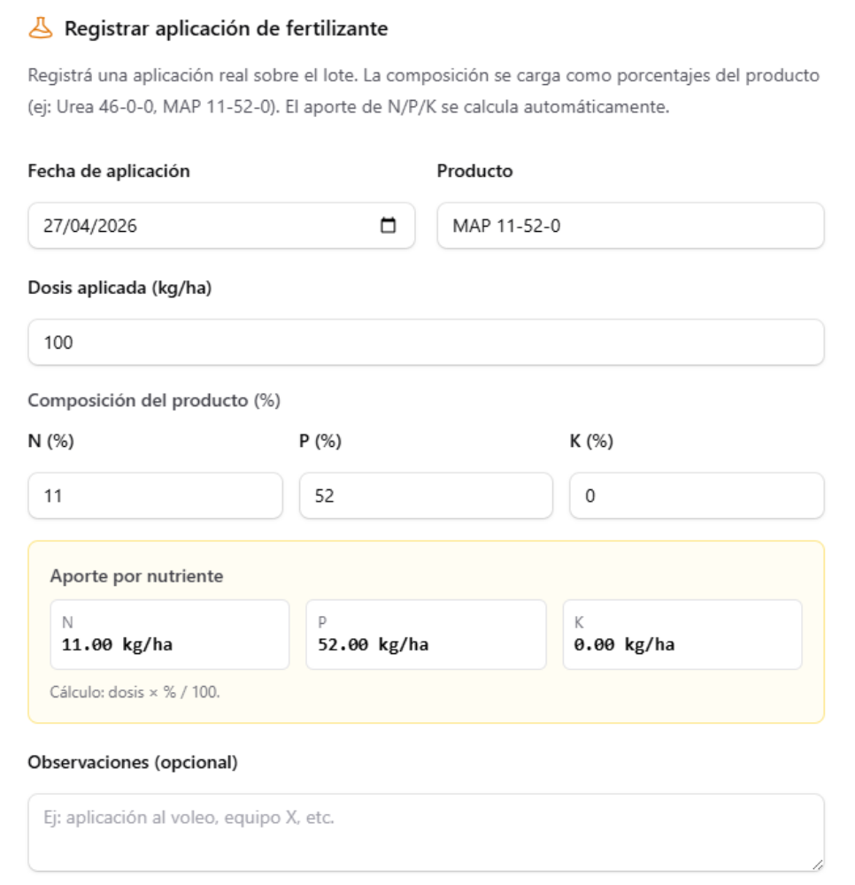Click the Fecha de aplicación date field
Screen dimensions: 855x885
[x=221, y=226]
